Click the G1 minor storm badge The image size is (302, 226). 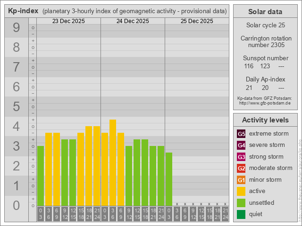click(241, 180)
